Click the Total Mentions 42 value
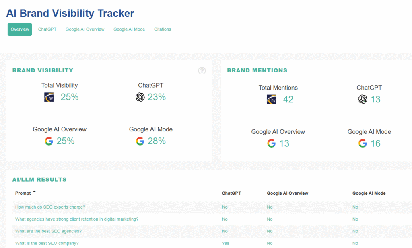Viewport: 412px width, 248px height. 288,99
